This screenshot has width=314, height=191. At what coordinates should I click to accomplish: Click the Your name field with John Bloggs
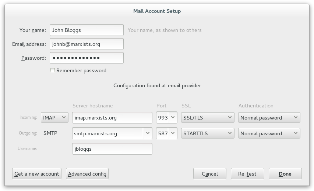(x=87, y=30)
